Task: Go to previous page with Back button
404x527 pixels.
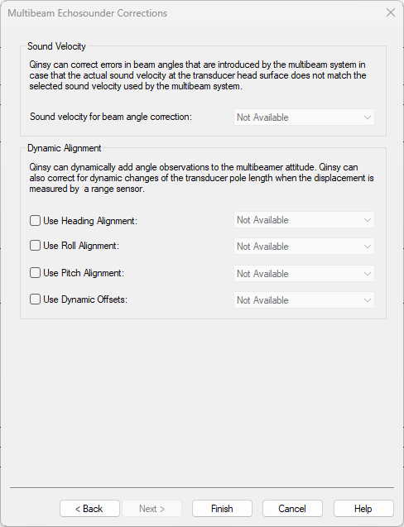Action: coord(89,509)
